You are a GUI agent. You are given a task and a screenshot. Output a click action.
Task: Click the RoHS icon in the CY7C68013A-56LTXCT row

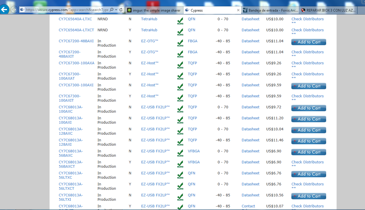pos(180,186)
